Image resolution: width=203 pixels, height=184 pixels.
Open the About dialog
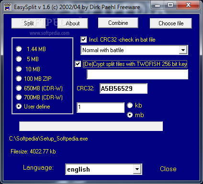coord(73,23)
